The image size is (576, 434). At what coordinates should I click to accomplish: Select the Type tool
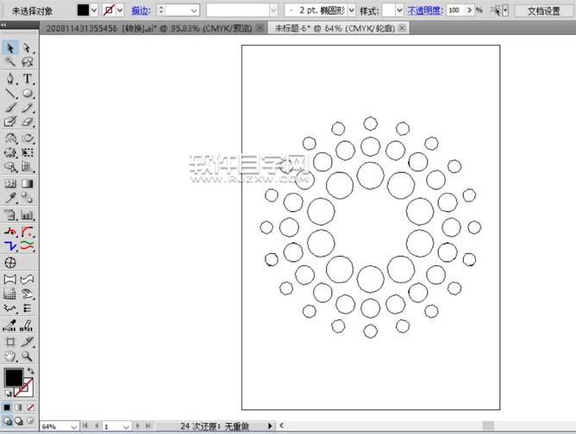pyautogui.click(x=28, y=78)
